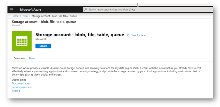Screen dimensions: 220x107
Task: Click the Useful Links heading
Action: point(19,80)
